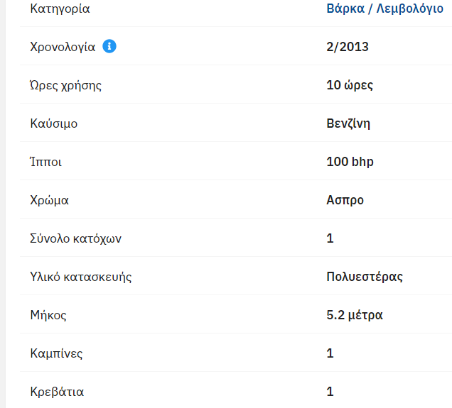This screenshot has width=452, height=408.
Task: Select the Βενζίνη fuel value
Action: click(348, 124)
